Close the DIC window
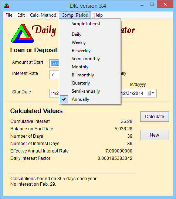This screenshot has height=199, width=176. tap(165, 4)
